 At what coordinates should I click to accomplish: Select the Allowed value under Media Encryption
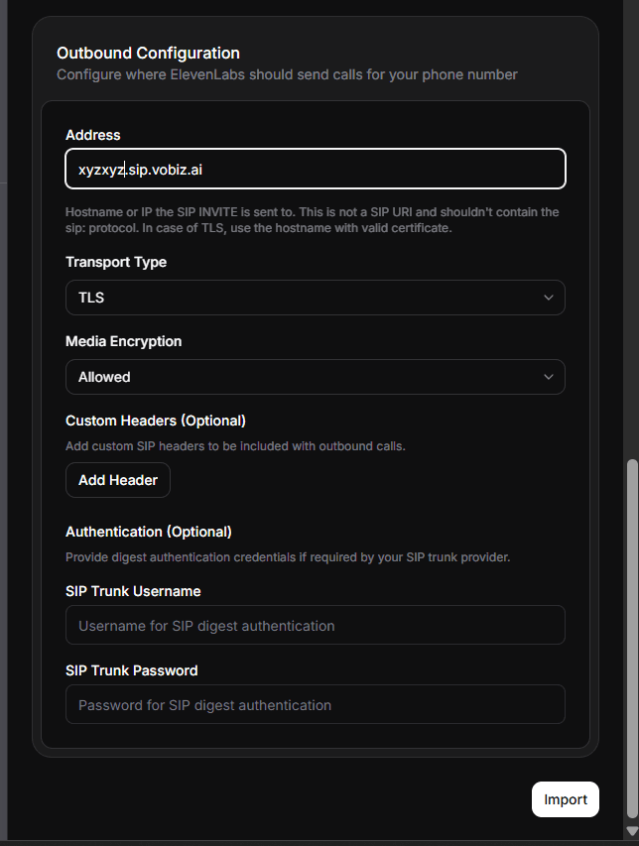[x=103, y=377]
